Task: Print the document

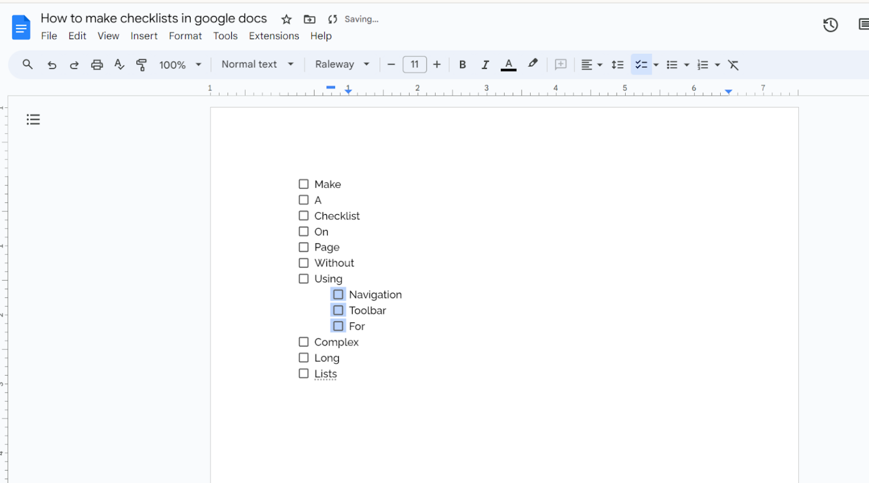Action: click(97, 64)
